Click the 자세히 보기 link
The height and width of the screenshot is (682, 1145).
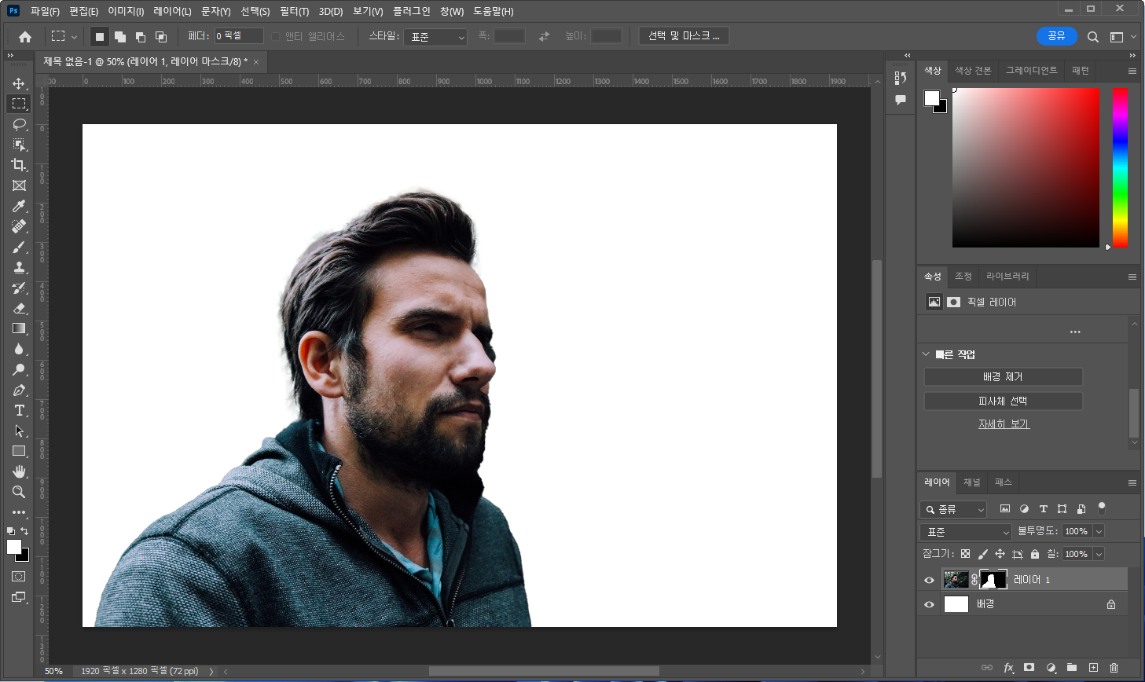[x=1004, y=424]
